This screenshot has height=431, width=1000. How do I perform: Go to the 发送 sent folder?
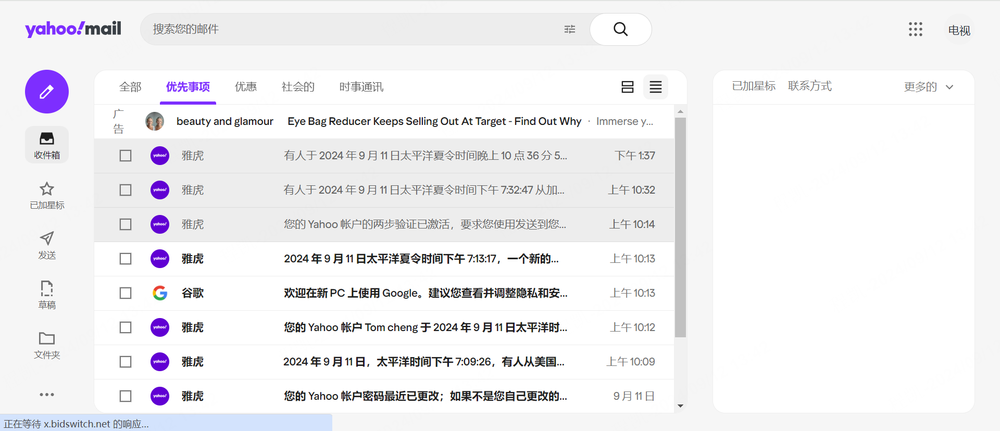click(x=47, y=245)
